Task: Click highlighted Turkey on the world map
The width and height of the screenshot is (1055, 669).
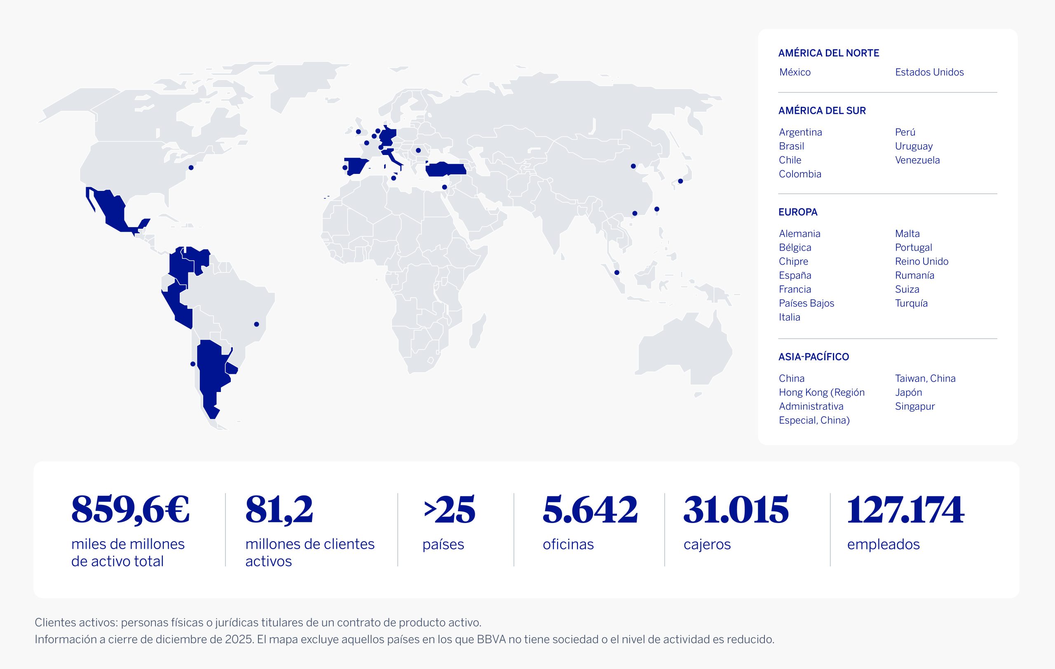Action: (x=447, y=169)
